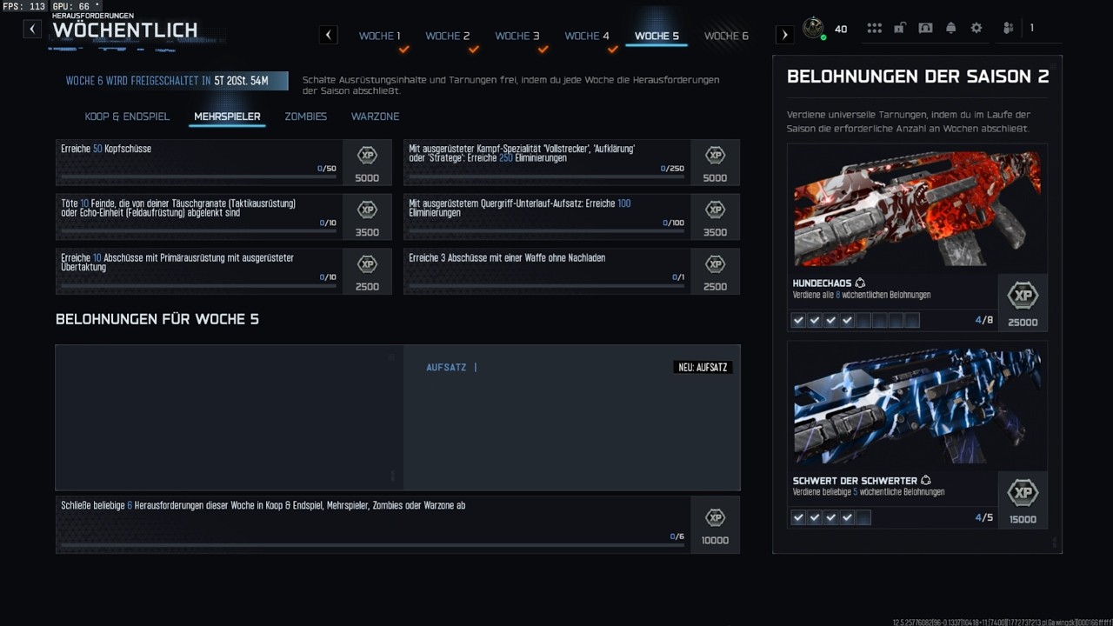The height and width of the screenshot is (626, 1113).
Task: Click the AUFSATZ reward label
Action: pos(446,368)
